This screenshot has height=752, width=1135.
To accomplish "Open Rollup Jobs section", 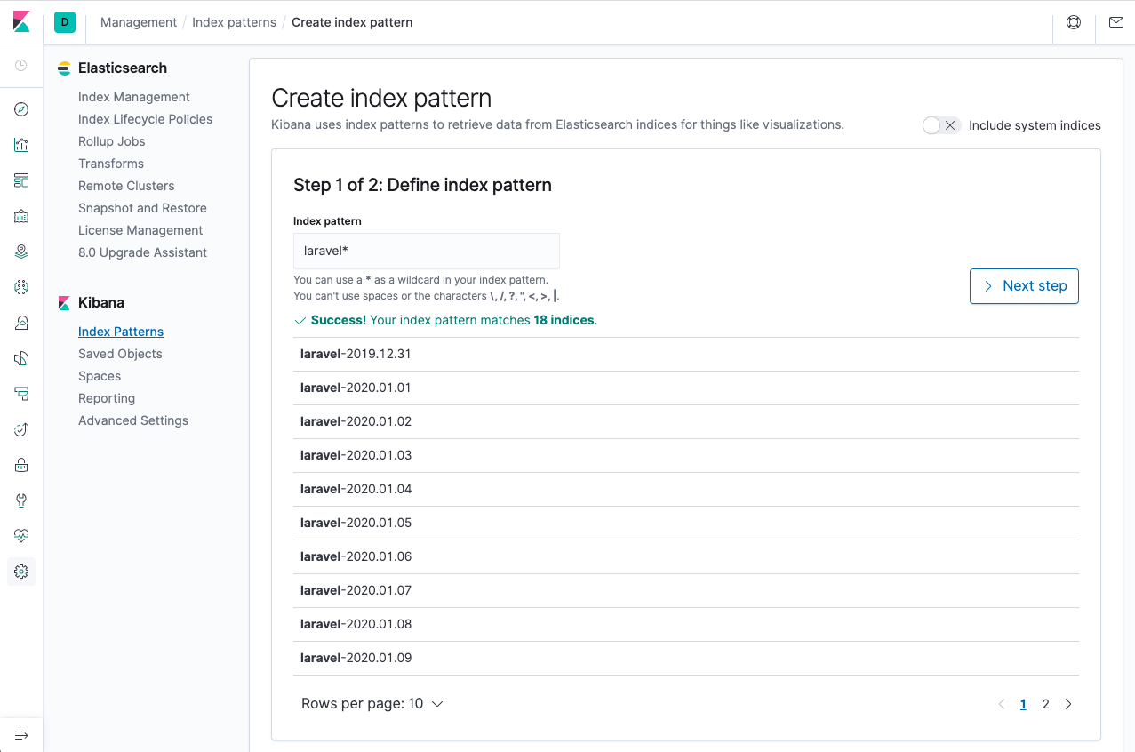I will point(111,141).
